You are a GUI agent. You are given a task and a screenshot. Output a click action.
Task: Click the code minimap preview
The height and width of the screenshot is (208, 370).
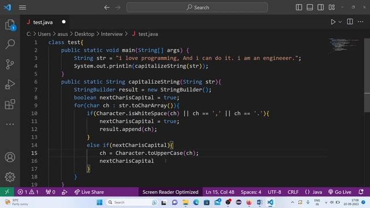click(x=344, y=46)
